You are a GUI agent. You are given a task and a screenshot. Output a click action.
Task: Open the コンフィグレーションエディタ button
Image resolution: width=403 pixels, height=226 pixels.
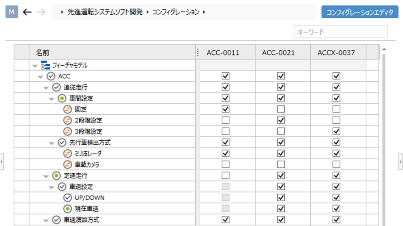[360, 12]
